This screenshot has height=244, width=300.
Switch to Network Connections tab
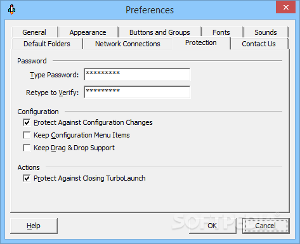(x=127, y=44)
